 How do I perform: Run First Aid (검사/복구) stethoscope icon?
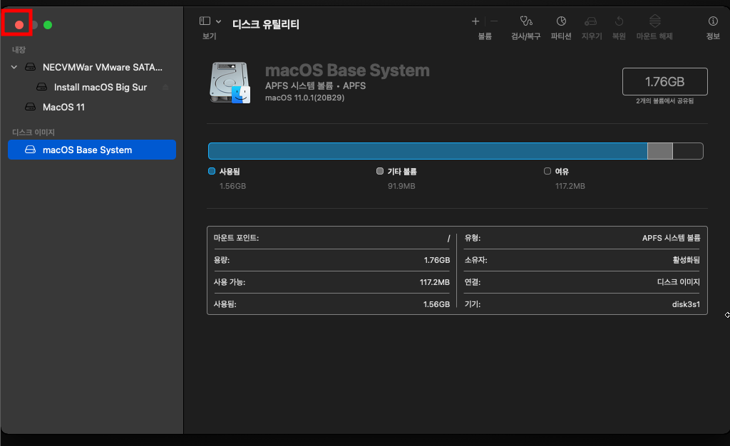point(526,21)
